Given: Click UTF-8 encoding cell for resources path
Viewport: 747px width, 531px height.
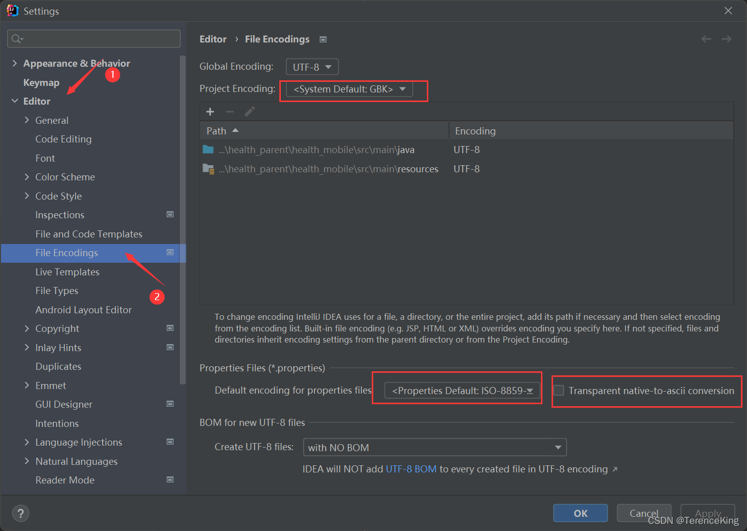Looking at the screenshot, I should coord(467,169).
